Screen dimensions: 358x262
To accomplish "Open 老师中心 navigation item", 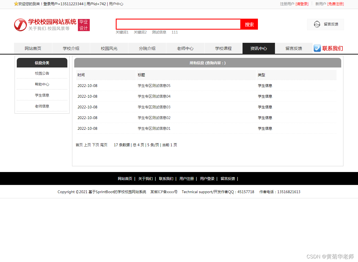I will coord(185,48).
